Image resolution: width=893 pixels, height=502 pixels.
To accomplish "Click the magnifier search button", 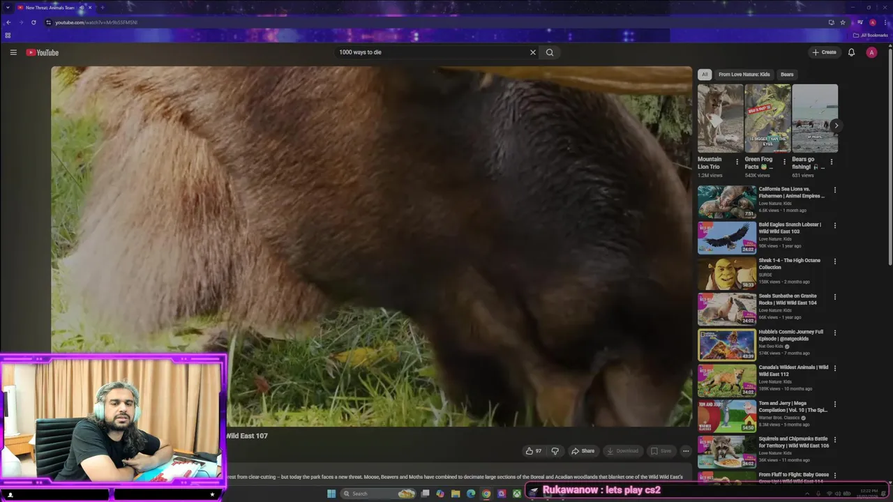I will click(550, 52).
